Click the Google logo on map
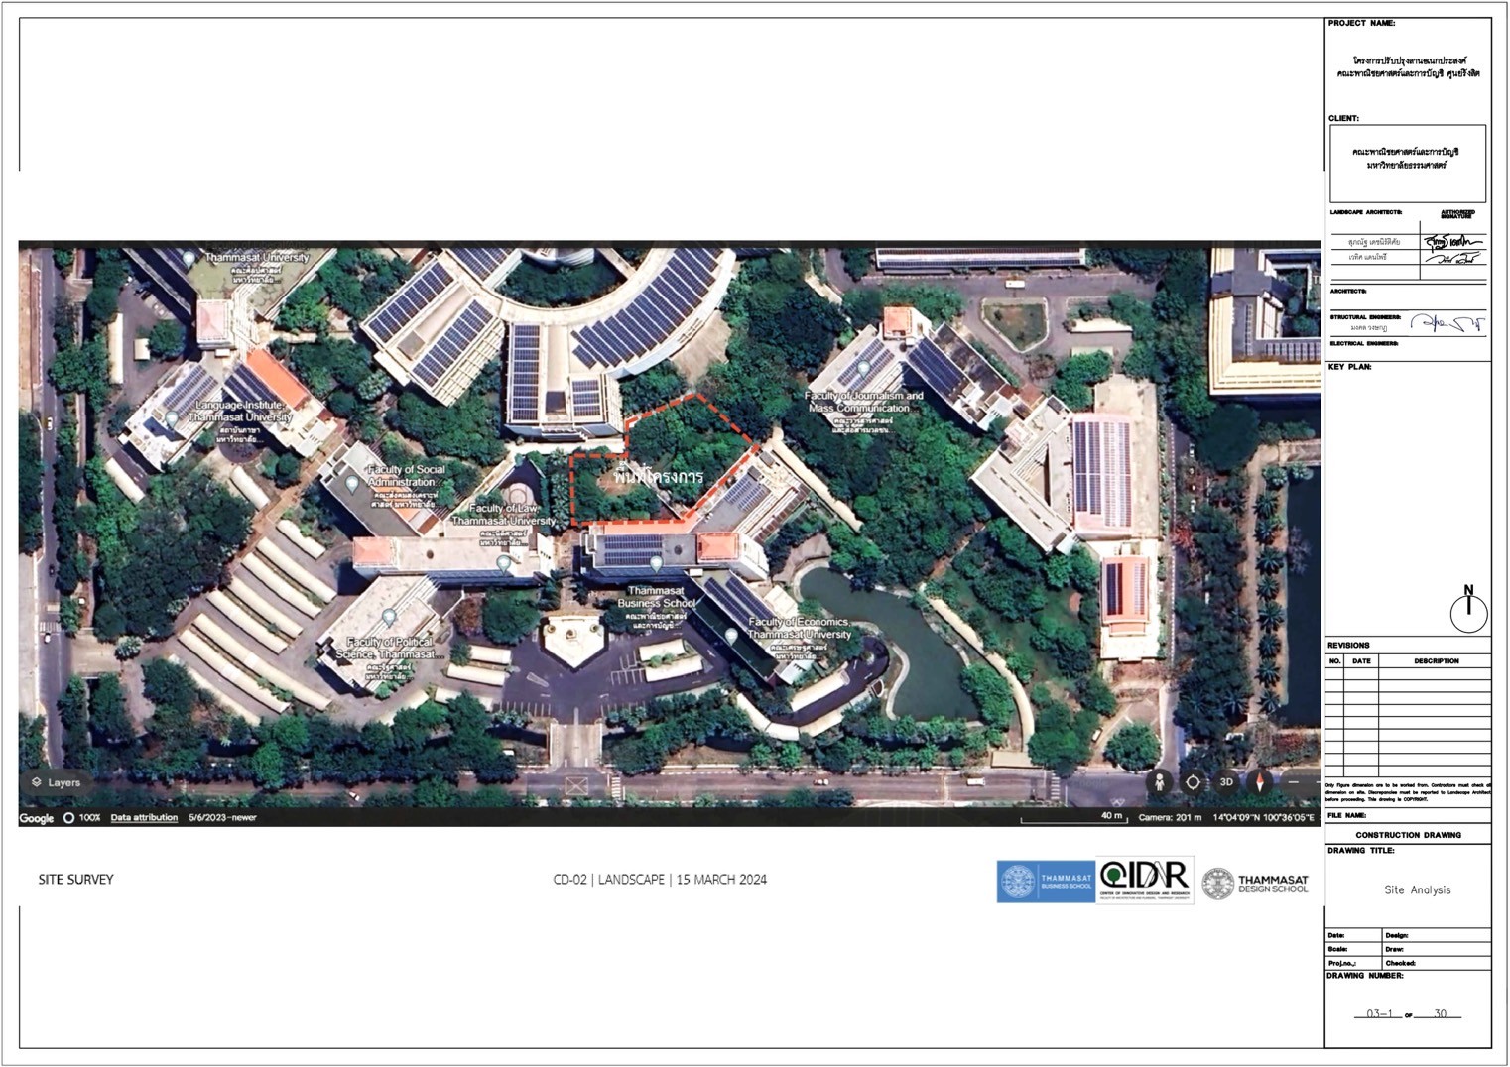Screen dimensions: 1510x1067 [37, 818]
